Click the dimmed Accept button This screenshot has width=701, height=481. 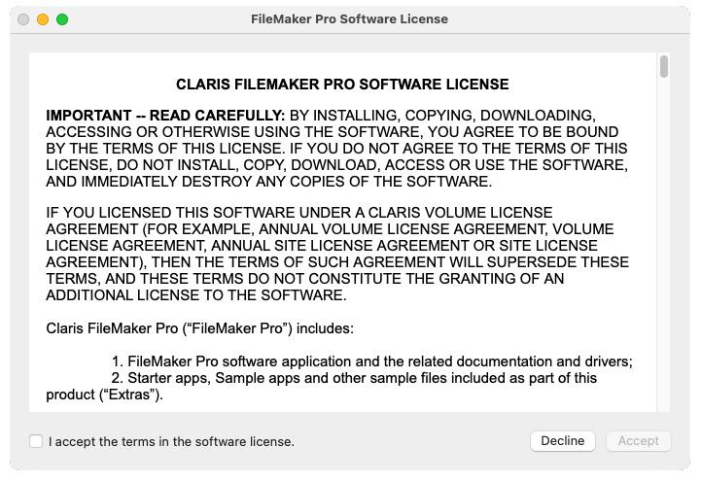coord(639,441)
